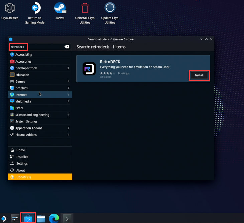
Task: Select the Return to Gaming Mode shortcut
Action: [x=35, y=13]
